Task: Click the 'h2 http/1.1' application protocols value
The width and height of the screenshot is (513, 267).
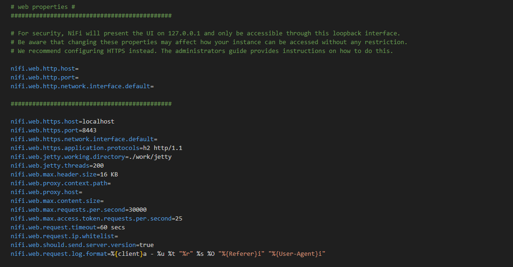Action: tap(162, 148)
